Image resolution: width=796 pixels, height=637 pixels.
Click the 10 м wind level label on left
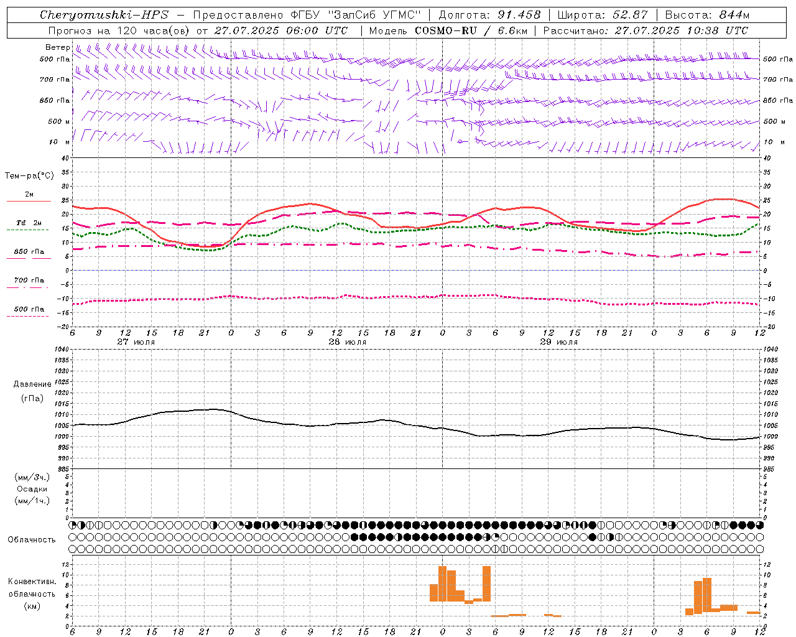pyautogui.click(x=59, y=142)
